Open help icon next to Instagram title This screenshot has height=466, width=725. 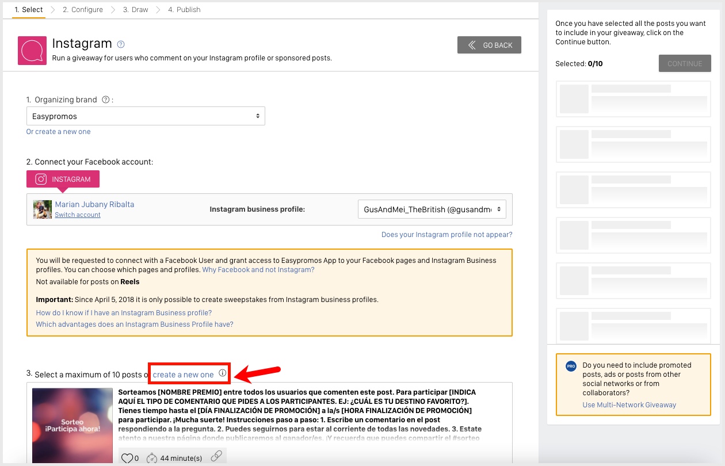tap(121, 44)
